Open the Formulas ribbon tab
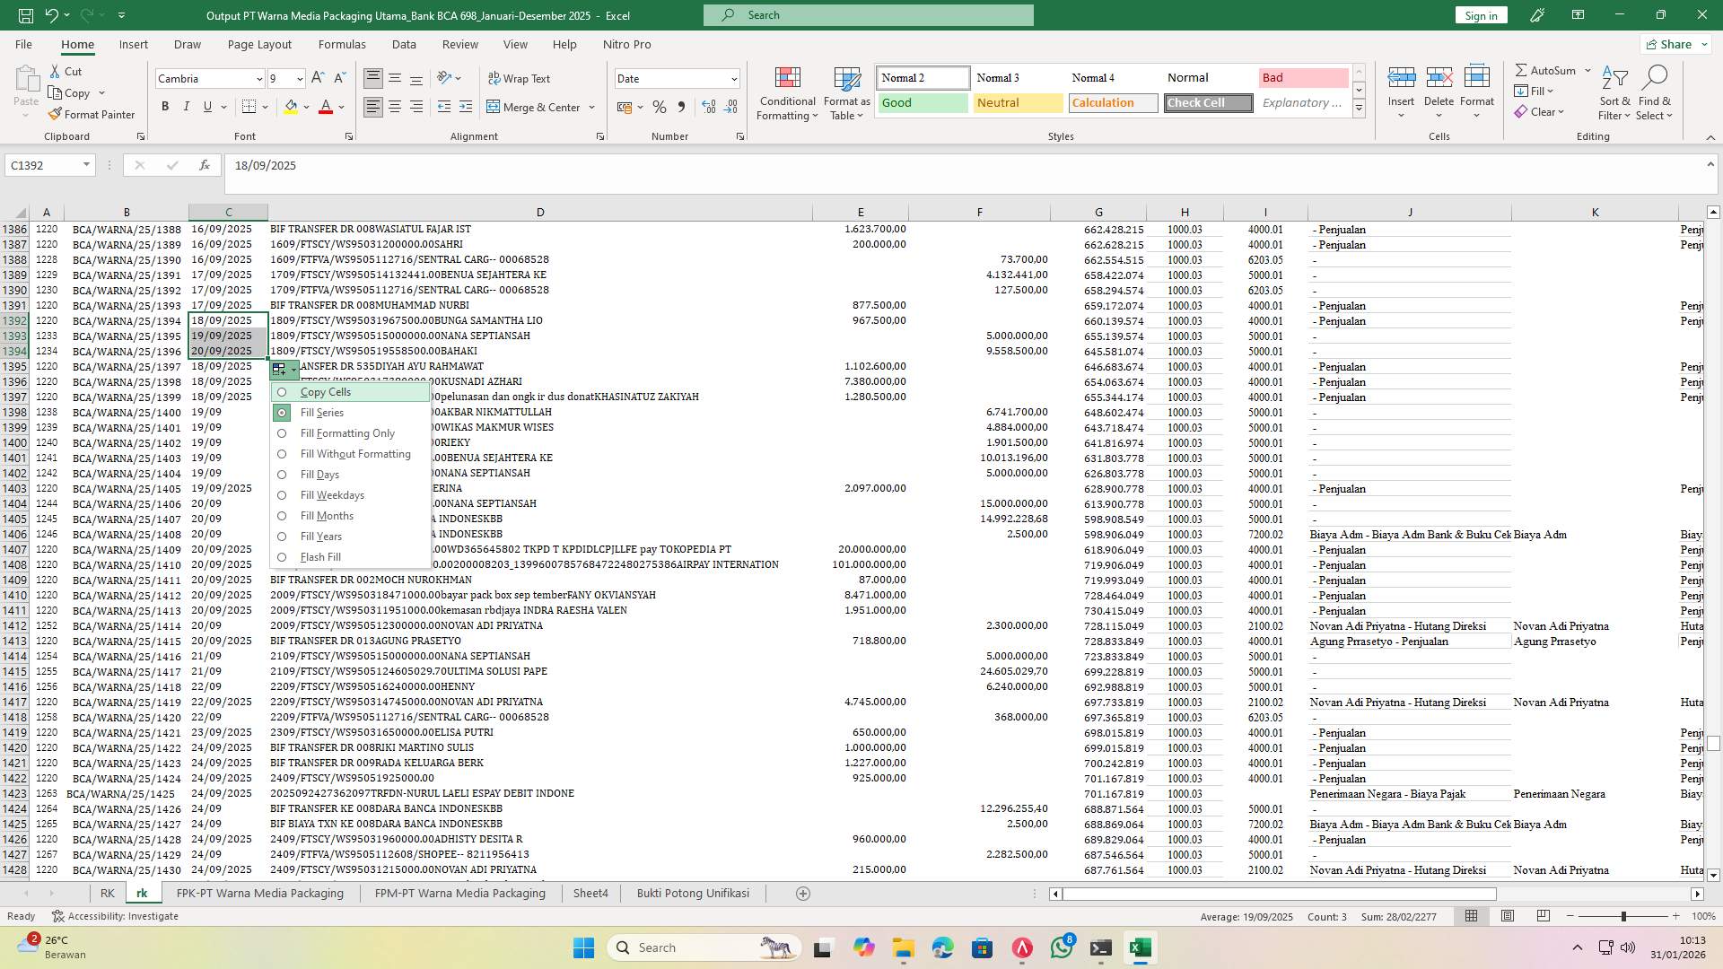This screenshot has height=969, width=1723. pos(342,44)
